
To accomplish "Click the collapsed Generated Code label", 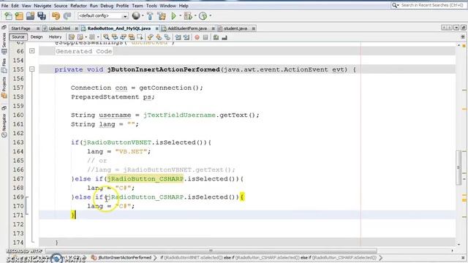I will click(84, 51).
